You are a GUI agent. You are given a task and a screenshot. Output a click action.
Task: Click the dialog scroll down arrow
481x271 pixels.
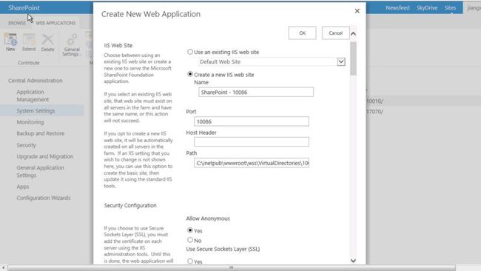coord(354,261)
